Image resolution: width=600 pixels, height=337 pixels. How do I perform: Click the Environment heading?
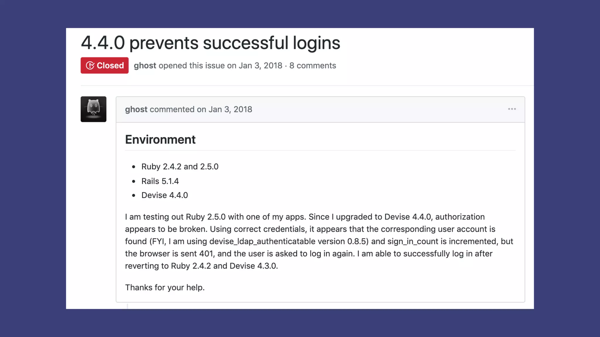coord(160,140)
